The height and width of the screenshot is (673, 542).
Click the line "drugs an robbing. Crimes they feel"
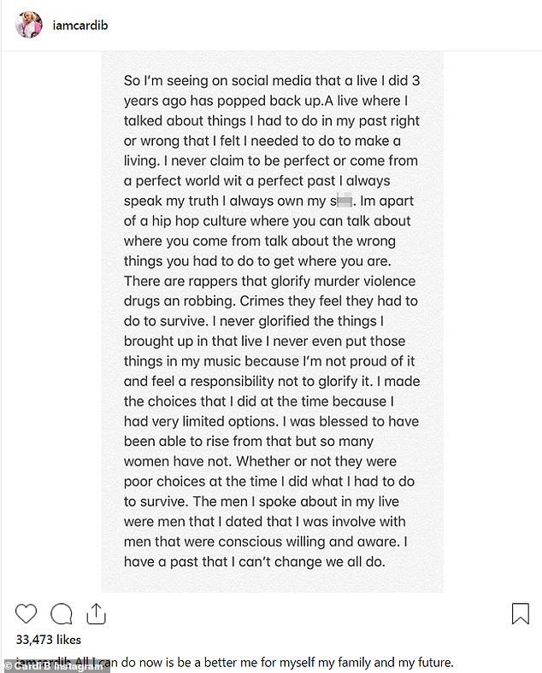pyautogui.click(x=270, y=301)
